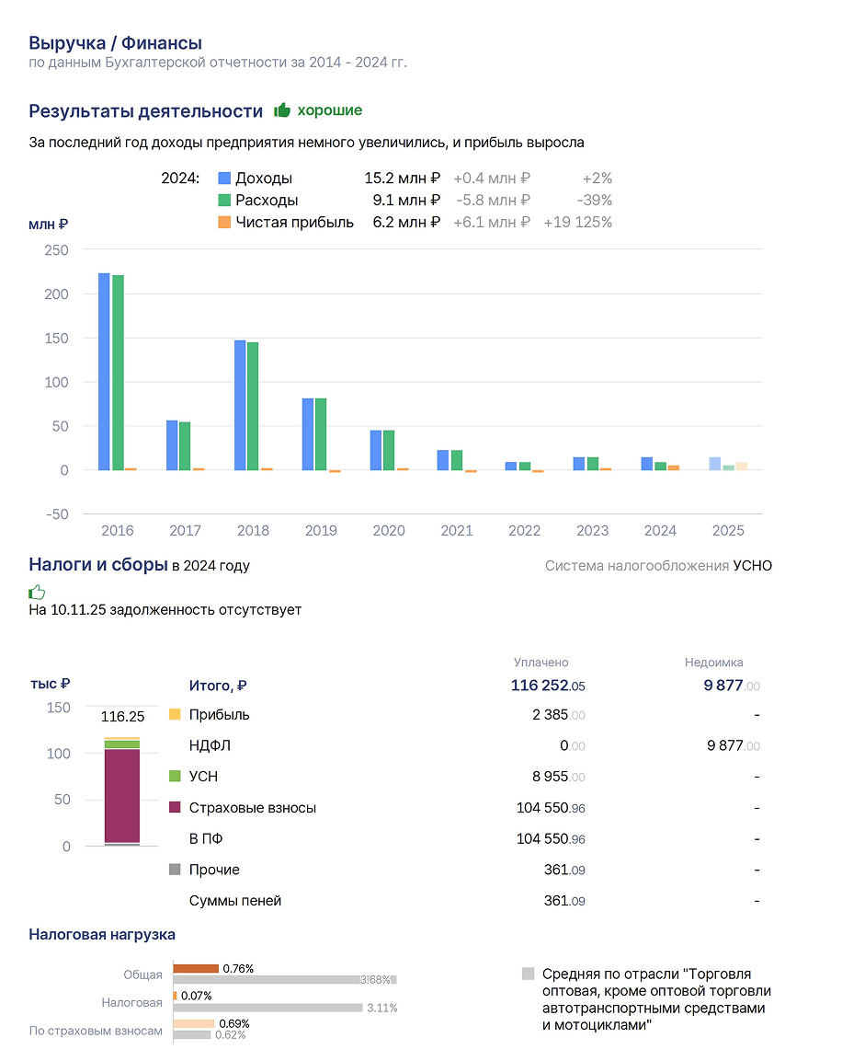Click the Результаты деятельности heading

coord(146,111)
